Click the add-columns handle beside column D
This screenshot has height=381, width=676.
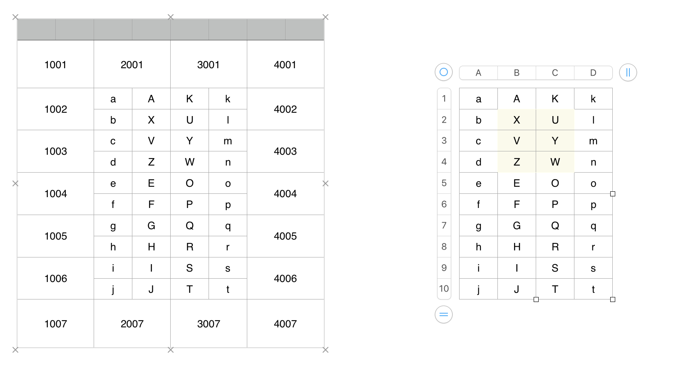pos(628,72)
